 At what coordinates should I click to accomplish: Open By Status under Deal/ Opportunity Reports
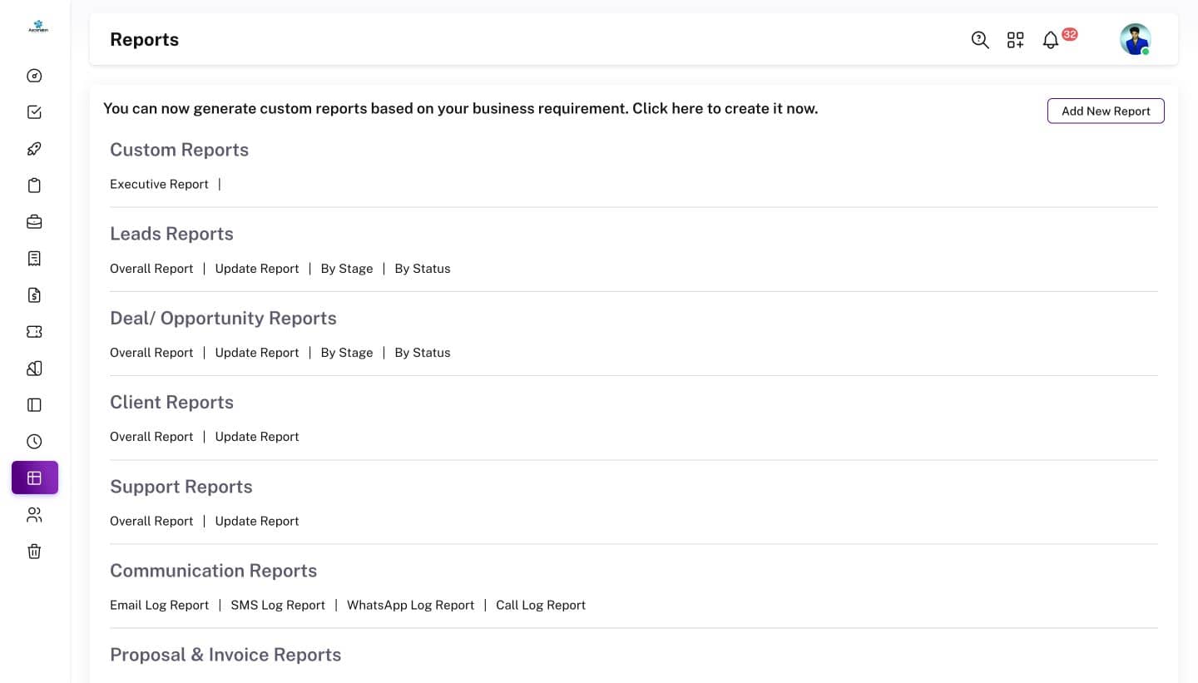[423, 353]
